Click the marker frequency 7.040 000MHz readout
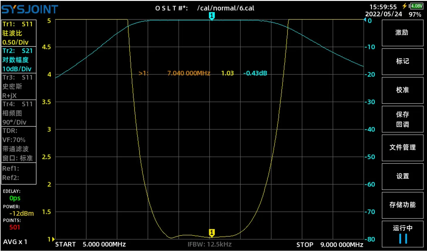This screenshot has height=251, width=427. (189, 73)
